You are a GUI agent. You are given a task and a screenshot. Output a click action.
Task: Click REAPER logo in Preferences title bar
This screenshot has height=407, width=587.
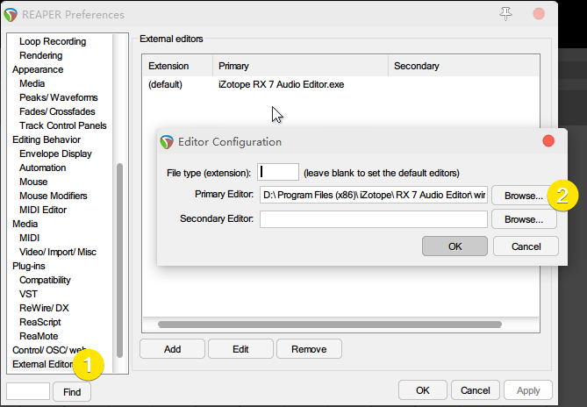click(11, 15)
